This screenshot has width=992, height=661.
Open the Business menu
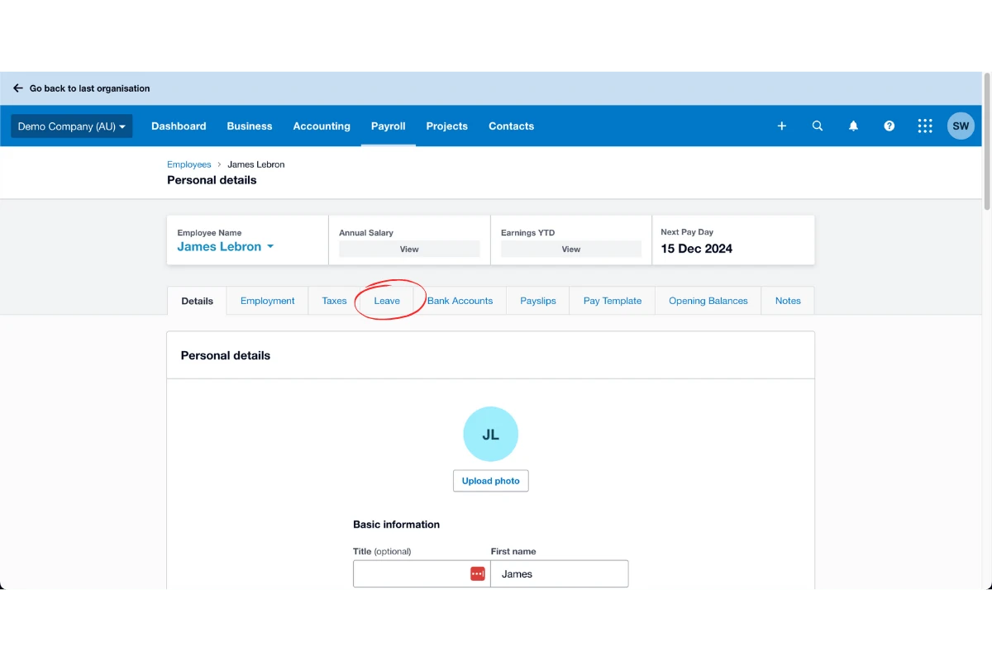[250, 126]
